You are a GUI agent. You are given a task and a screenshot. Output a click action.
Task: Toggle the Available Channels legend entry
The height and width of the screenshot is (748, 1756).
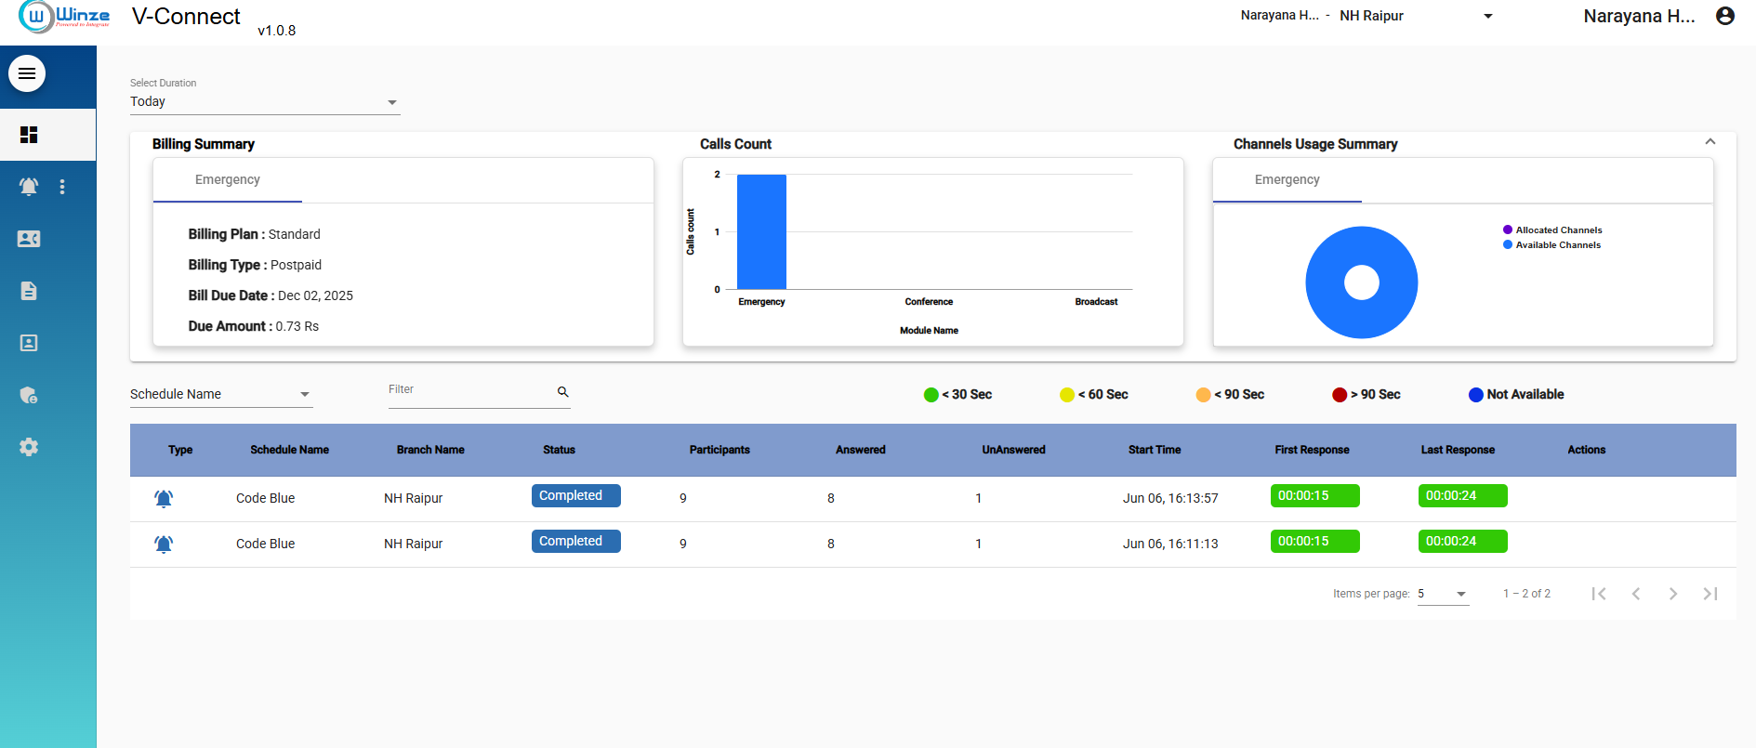point(1558,245)
